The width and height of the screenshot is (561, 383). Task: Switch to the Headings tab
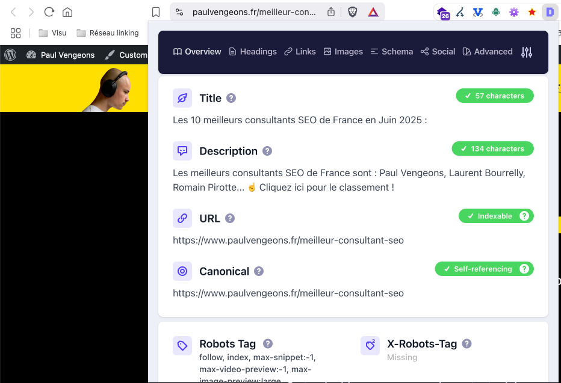click(253, 52)
